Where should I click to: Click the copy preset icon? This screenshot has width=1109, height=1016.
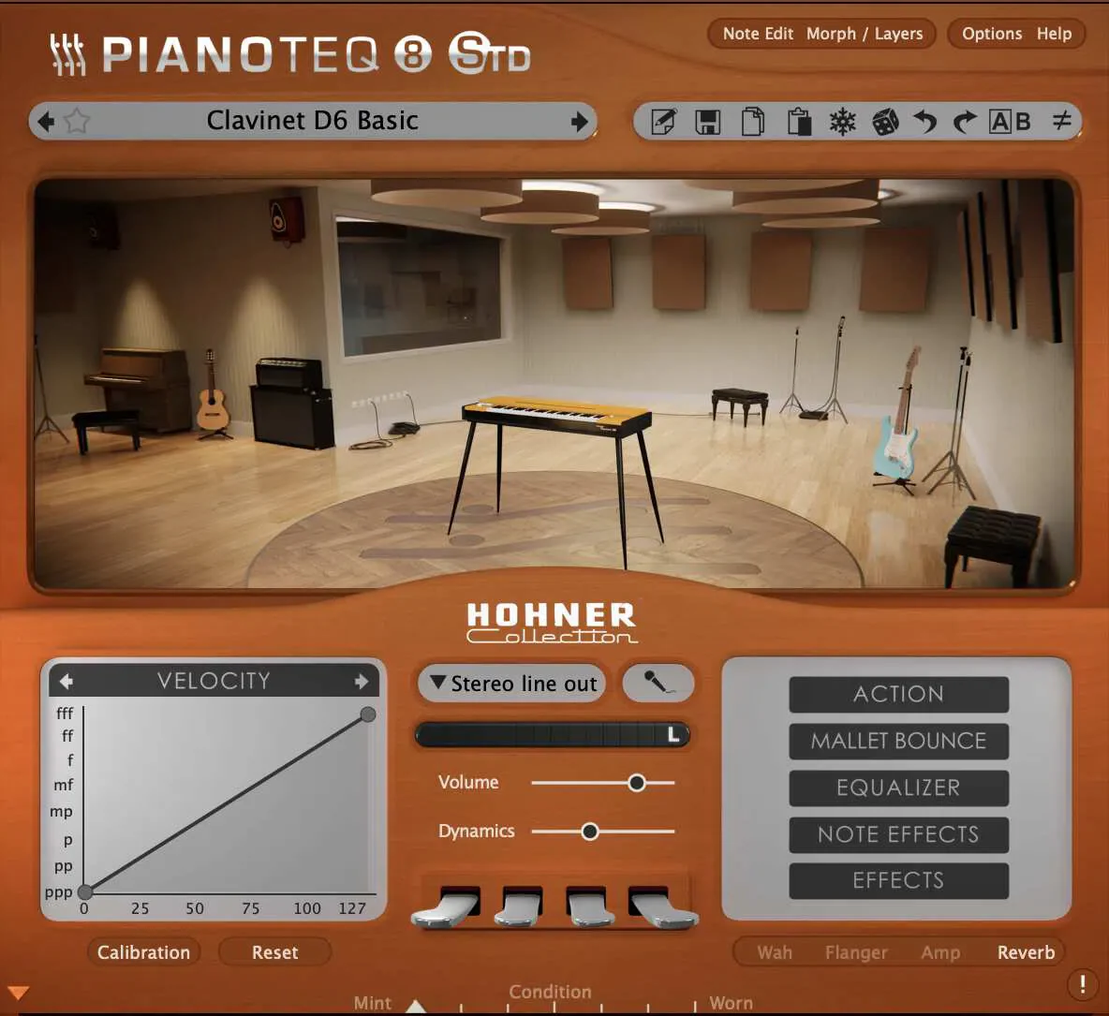click(x=752, y=122)
